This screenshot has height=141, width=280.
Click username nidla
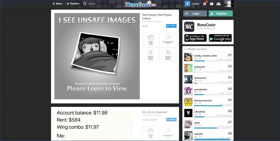[x=197, y=123]
